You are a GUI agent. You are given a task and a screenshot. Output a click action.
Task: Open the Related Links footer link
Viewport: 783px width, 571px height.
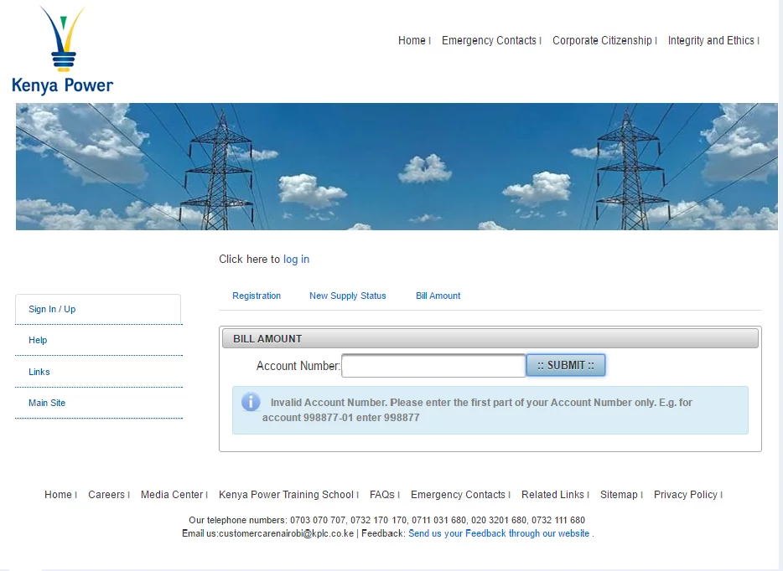click(552, 495)
